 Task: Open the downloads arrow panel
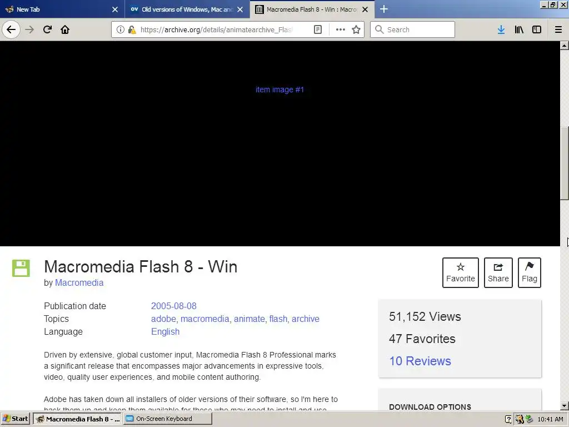pyautogui.click(x=501, y=29)
